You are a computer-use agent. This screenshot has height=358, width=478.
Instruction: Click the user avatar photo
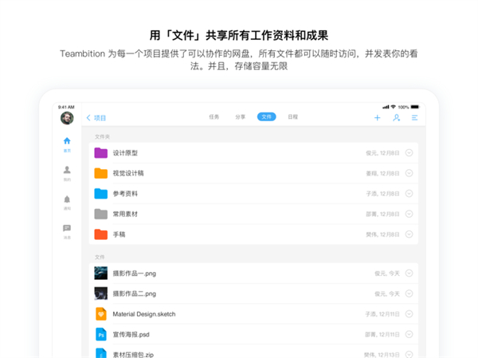pos(67,118)
